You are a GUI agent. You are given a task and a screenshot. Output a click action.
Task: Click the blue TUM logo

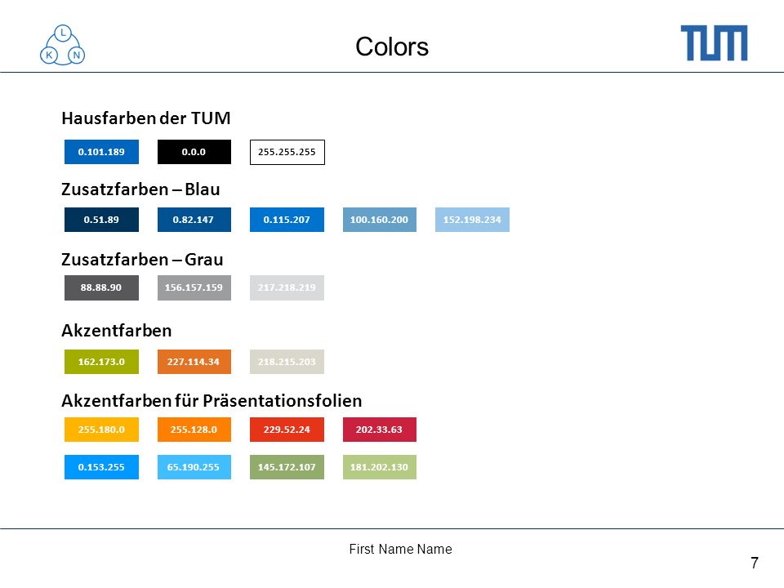click(x=714, y=43)
